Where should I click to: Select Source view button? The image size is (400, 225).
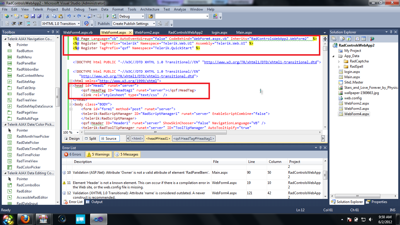pos(110,139)
